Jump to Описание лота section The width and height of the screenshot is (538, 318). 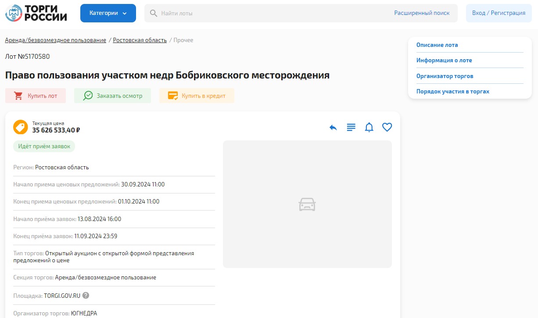[x=437, y=45]
